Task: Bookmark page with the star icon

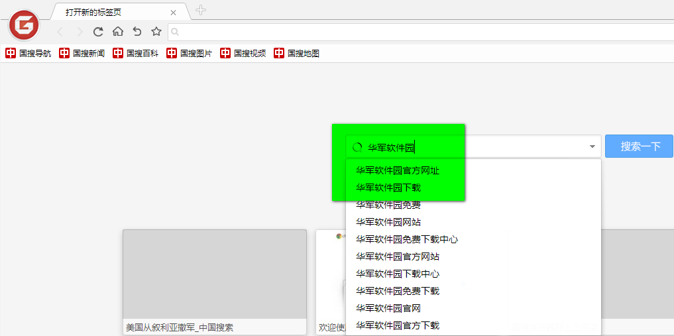Action: coord(156,31)
